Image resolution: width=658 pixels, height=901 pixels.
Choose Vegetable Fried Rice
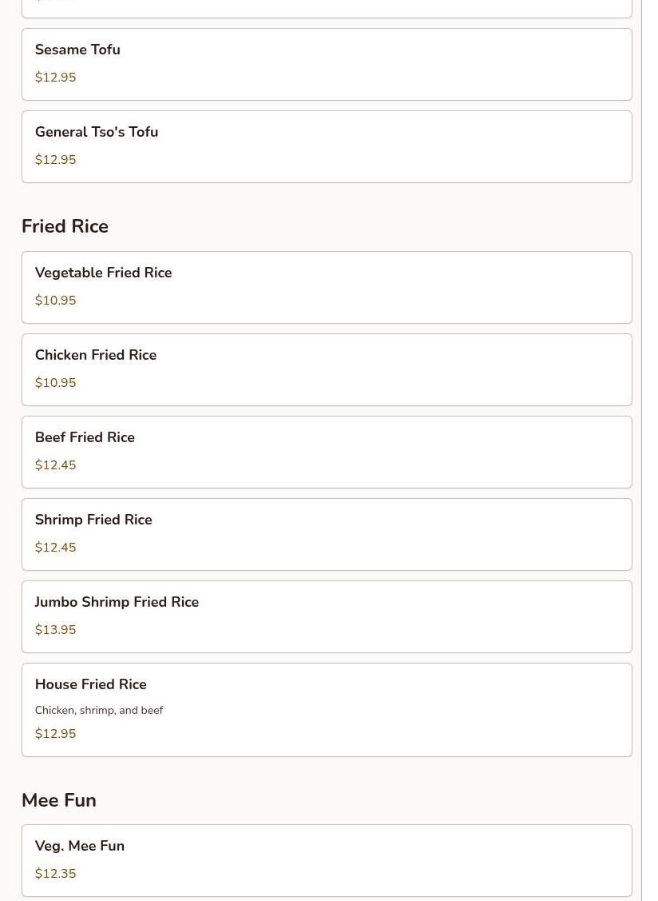327,287
